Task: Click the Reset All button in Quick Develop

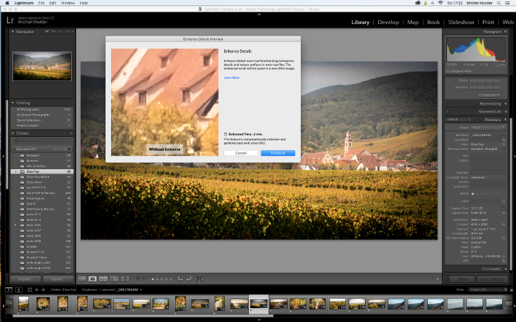Action: (x=489, y=95)
